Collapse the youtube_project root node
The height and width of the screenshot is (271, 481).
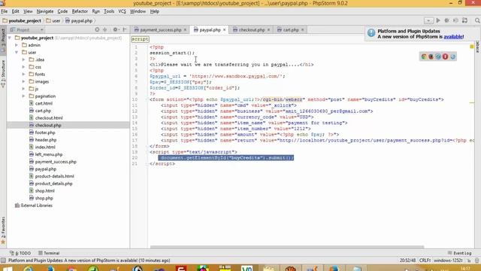10,38
